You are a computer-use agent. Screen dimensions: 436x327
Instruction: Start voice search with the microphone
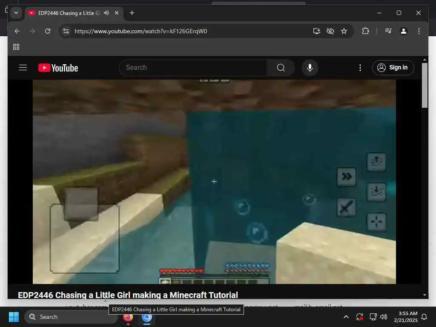[310, 68]
